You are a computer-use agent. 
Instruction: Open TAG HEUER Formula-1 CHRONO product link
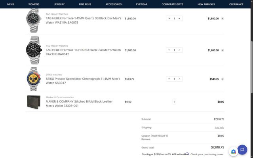coord(83,52)
